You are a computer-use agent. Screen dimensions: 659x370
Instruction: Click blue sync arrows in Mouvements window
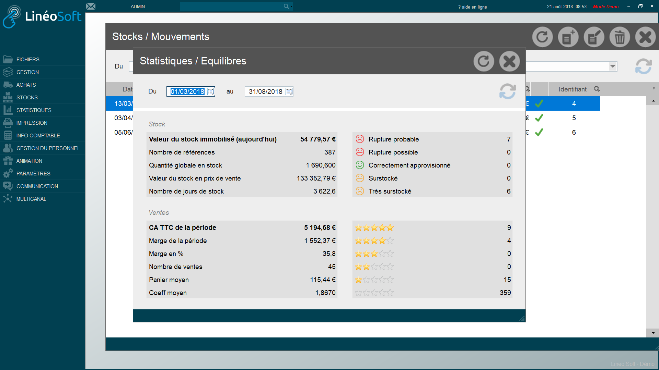coord(644,66)
